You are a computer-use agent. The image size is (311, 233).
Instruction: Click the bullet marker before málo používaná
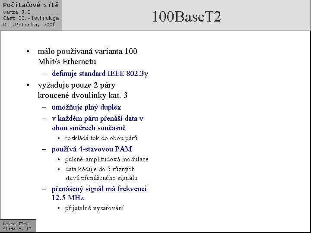tap(28, 52)
